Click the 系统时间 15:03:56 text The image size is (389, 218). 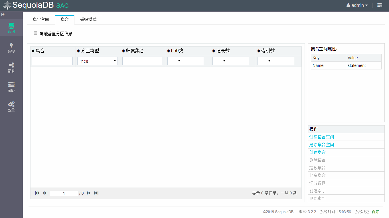(x=336, y=212)
